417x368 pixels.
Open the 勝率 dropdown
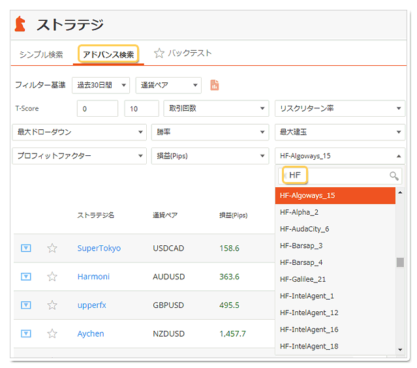[x=210, y=132]
